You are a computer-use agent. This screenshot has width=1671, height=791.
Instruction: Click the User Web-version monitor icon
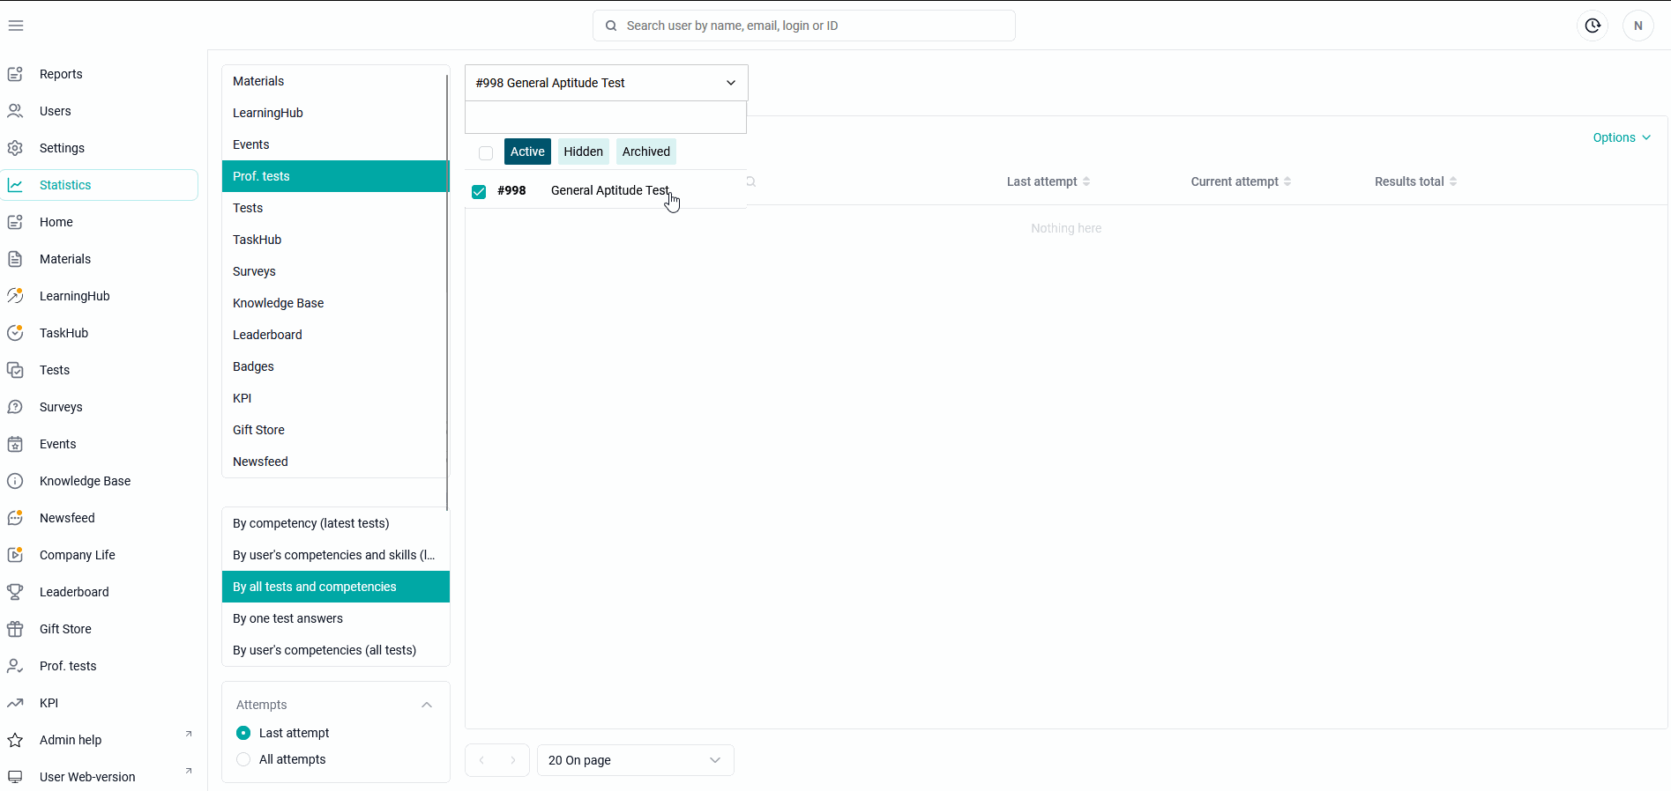click(x=15, y=777)
